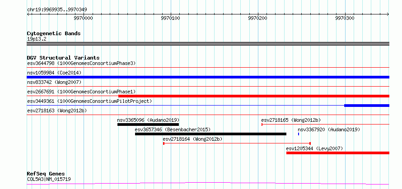Image resolution: width=402 pixels, height=189 pixels.
Task: Click the thick red esv1205344 variant bar
Action: pos(338,153)
